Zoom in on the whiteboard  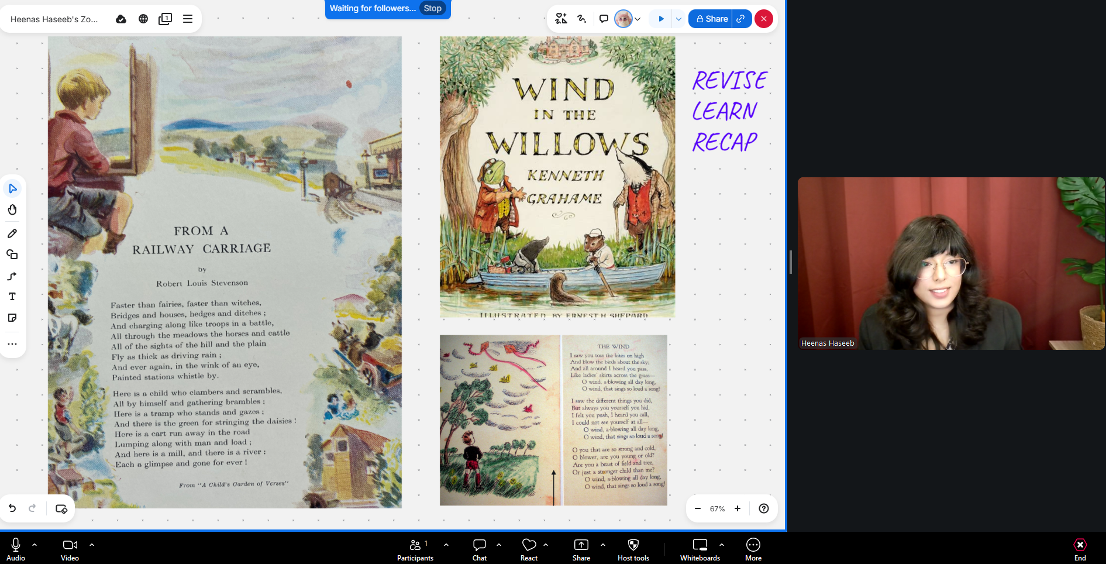coord(738,508)
